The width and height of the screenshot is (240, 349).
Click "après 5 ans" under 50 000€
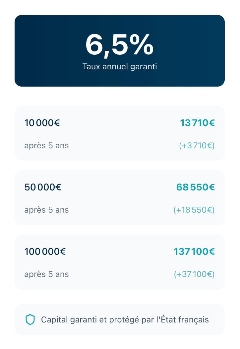click(46, 210)
